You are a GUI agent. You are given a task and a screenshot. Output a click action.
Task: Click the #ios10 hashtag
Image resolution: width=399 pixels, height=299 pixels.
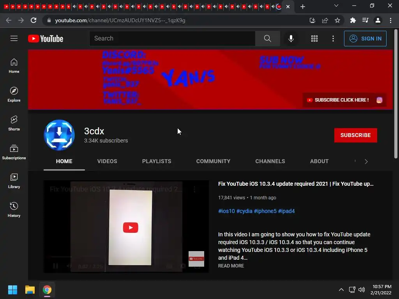226,211
